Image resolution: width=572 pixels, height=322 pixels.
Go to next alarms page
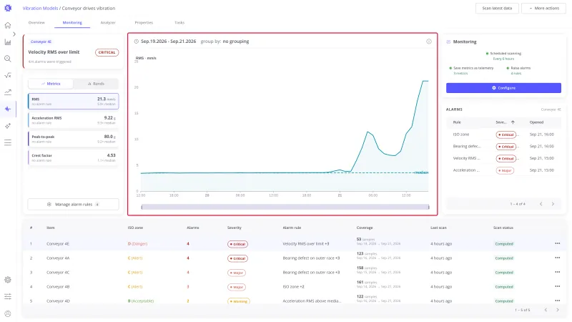[x=553, y=204]
